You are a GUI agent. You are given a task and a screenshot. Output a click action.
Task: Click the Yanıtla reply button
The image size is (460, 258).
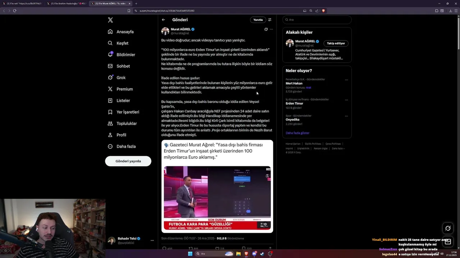point(258,20)
